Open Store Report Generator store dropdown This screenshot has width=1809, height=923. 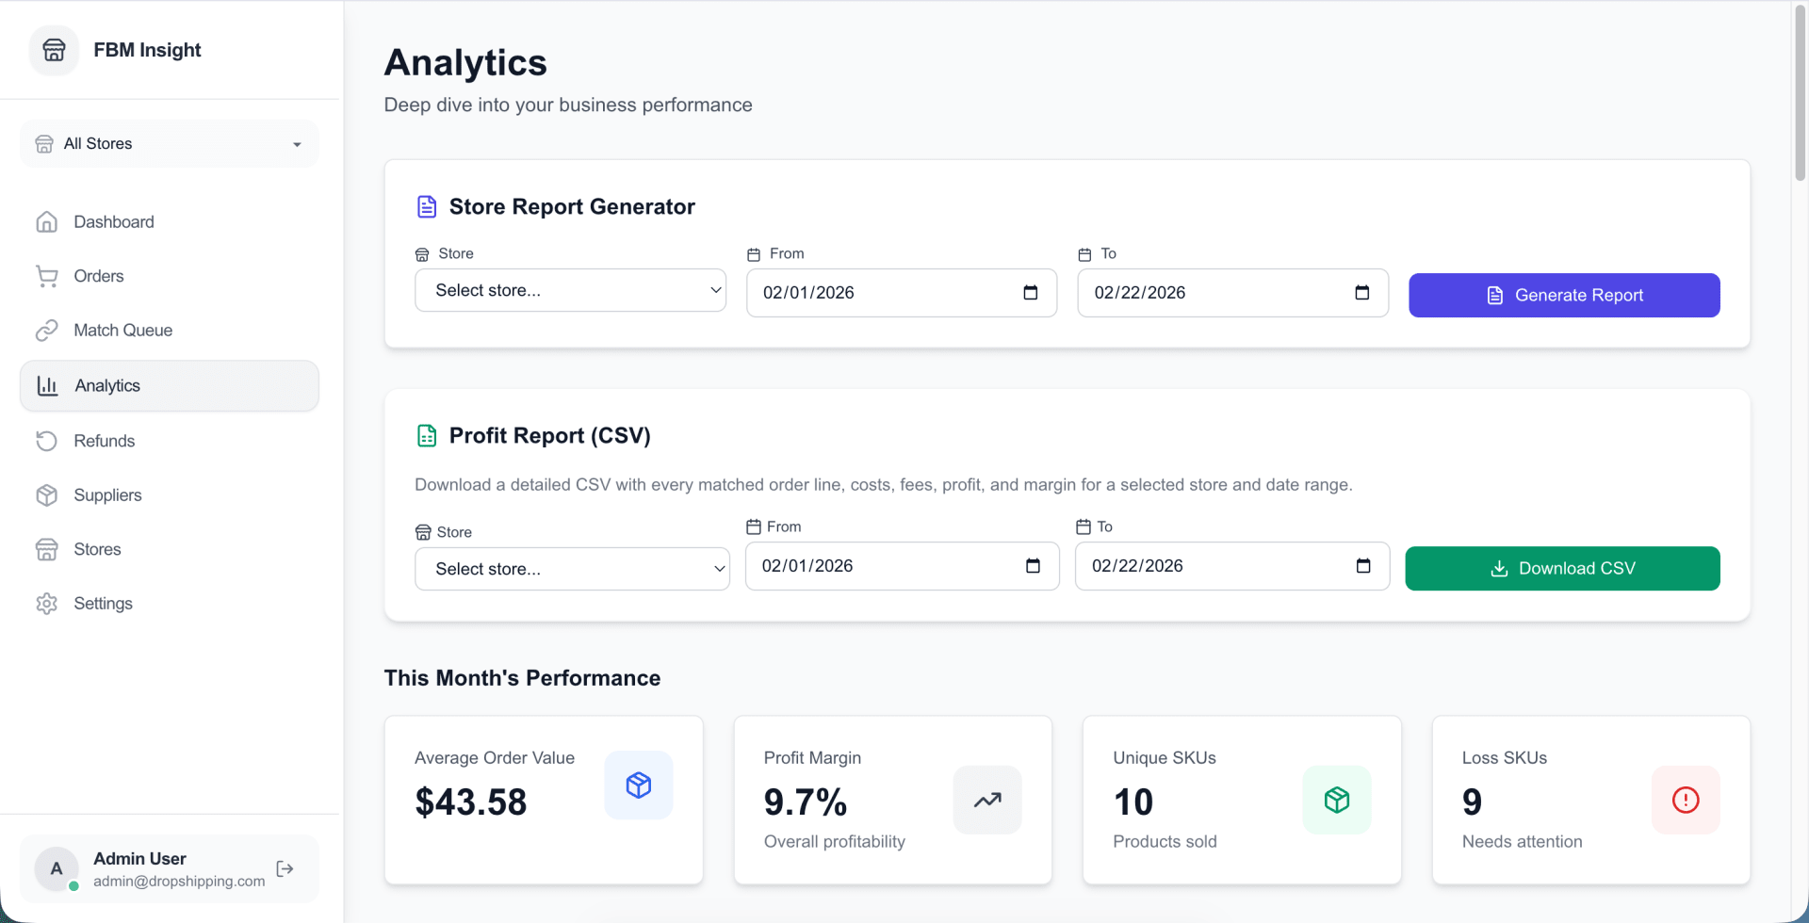[570, 290]
